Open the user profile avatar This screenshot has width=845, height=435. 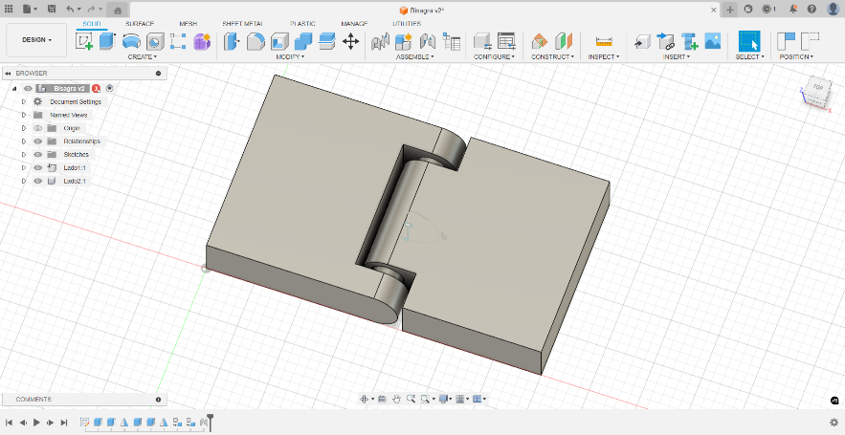tap(833, 10)
